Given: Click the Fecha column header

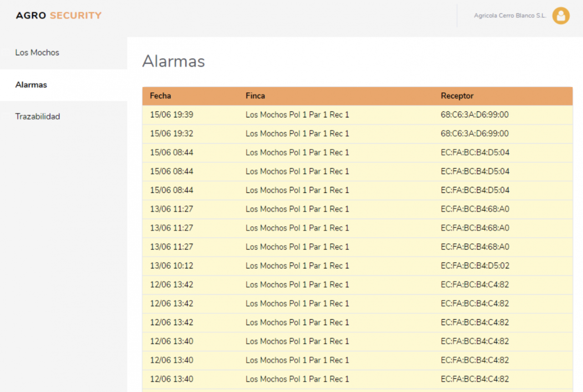Looking at the screenshot, I should tap(160, 96).
